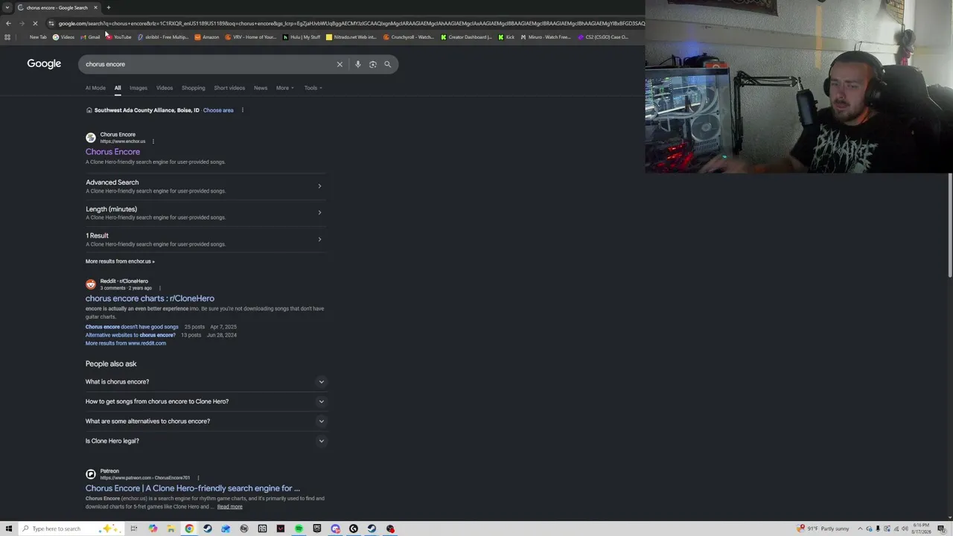953x536 pixels.
Task: Open the YouTube bookmark
Action: (119, 37)
